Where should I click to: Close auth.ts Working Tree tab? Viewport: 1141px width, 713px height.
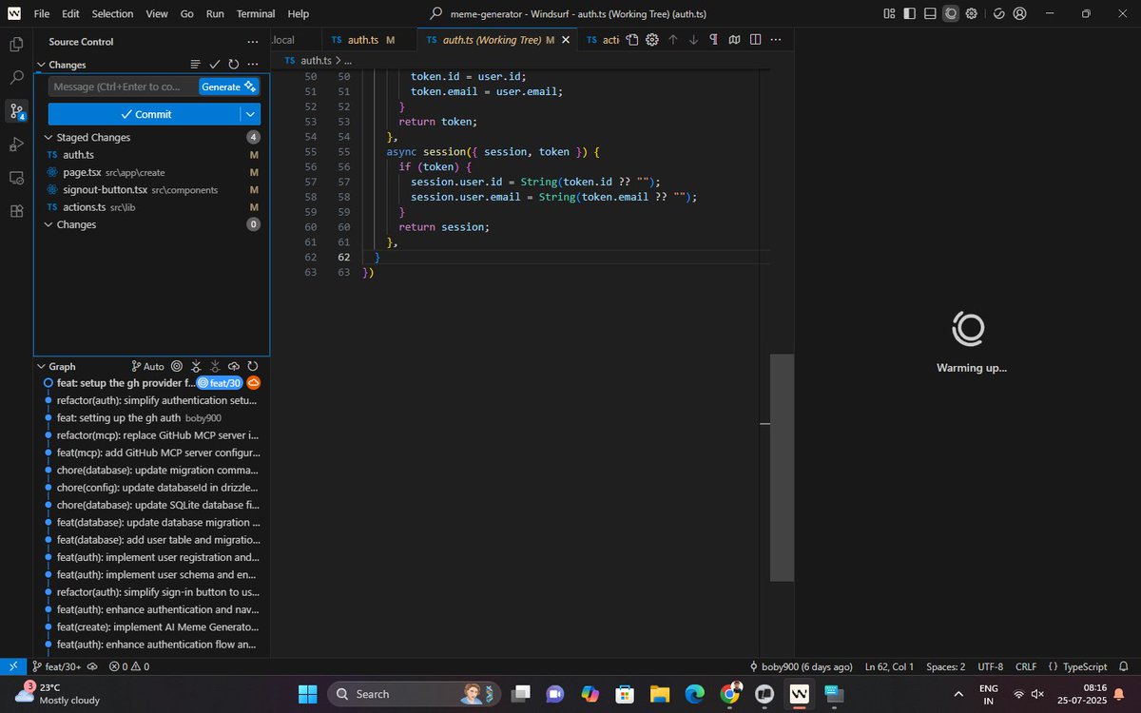(x=567, y=39)
